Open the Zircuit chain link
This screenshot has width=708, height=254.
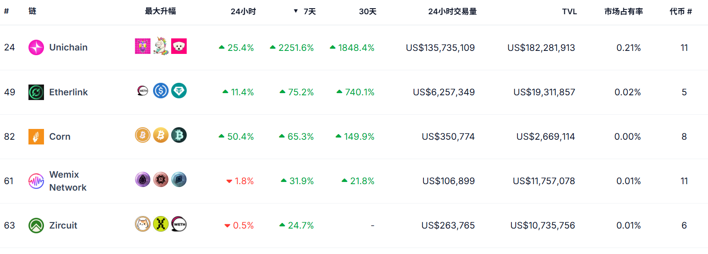tap(63, 226)
